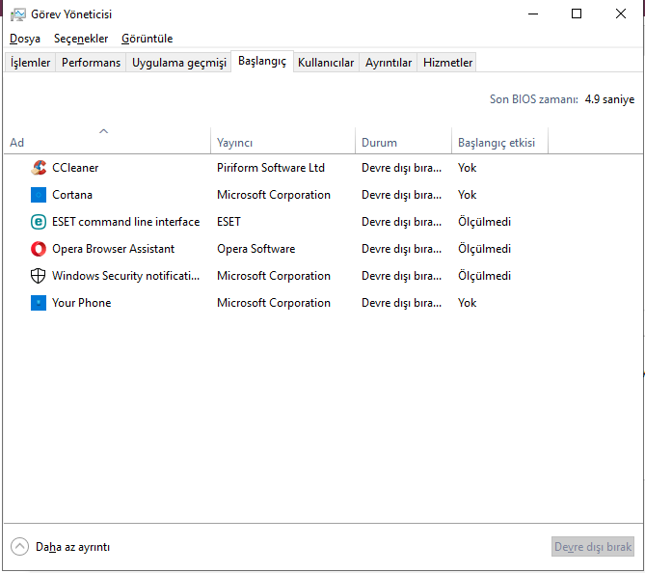Select the Başlangıç tab
645x573 pixels.
262,62
